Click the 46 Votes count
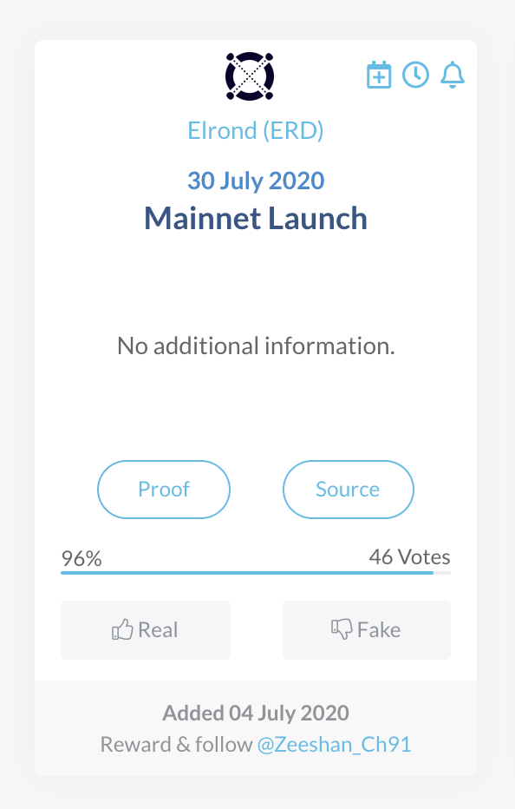The width and height of the screenshot is (515, 809). coord(409,557)
